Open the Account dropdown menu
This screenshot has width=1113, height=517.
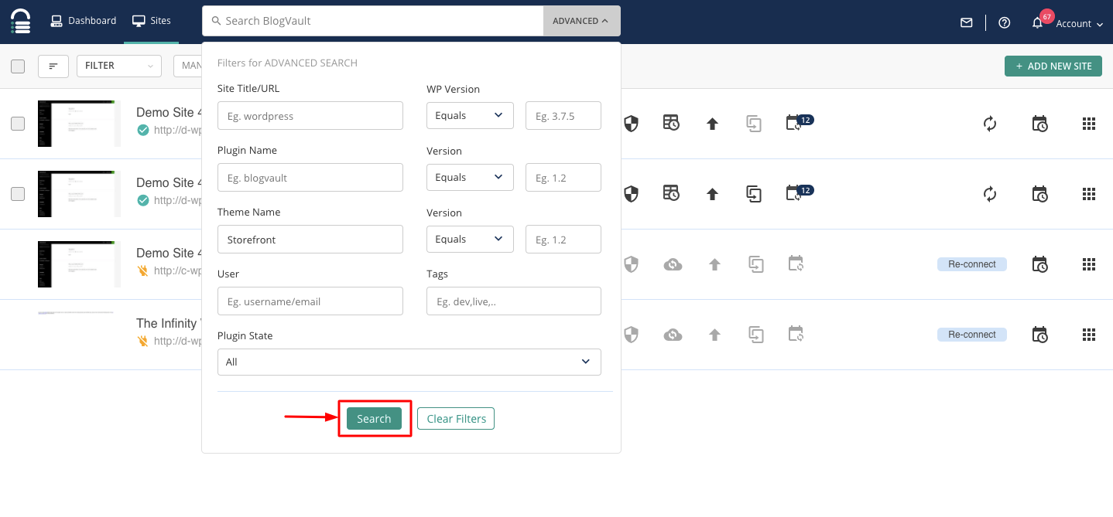point(1079,24)
